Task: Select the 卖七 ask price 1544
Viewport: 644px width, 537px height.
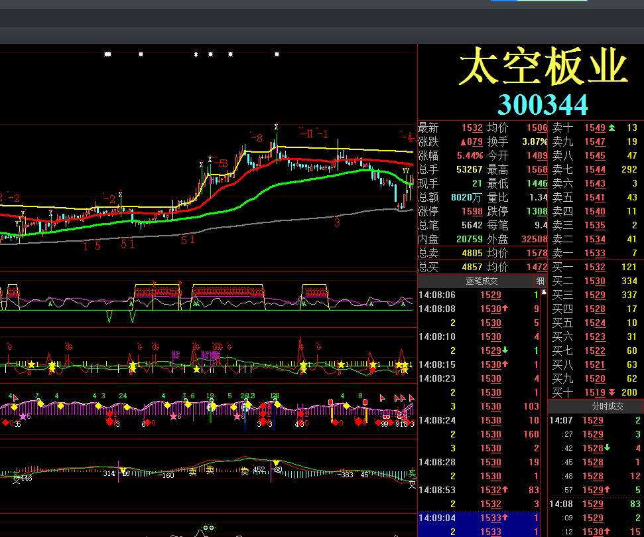Action: coord(595,169)
